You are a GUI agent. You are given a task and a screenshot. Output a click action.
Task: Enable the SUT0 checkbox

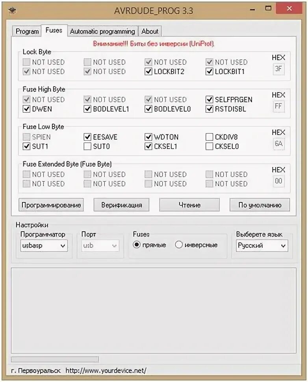87,146
